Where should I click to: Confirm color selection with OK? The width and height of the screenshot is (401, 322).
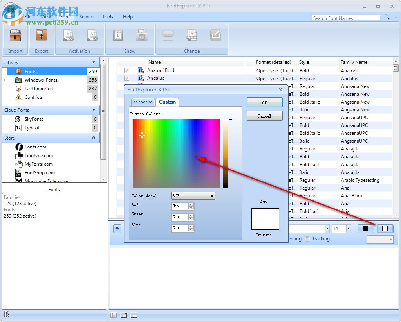(264, 102)
